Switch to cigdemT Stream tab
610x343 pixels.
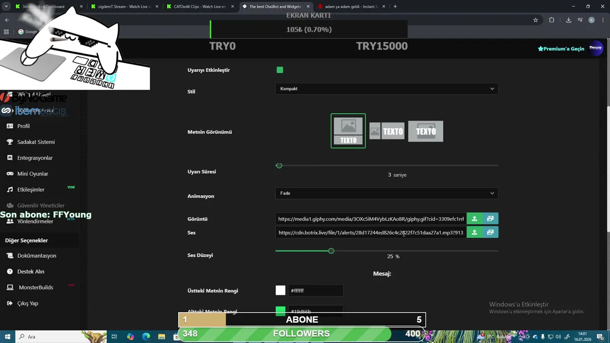pos(124,7)
